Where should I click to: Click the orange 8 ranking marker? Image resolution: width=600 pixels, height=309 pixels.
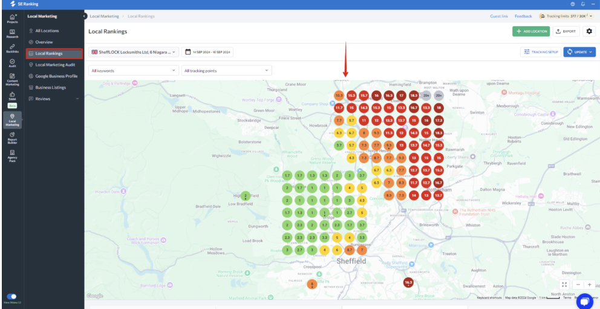point(364,133)
